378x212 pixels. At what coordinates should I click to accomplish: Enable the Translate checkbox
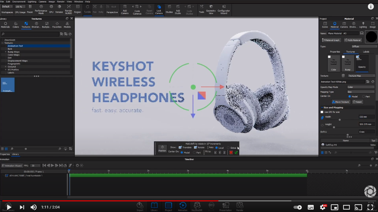(x=180, y=147)
